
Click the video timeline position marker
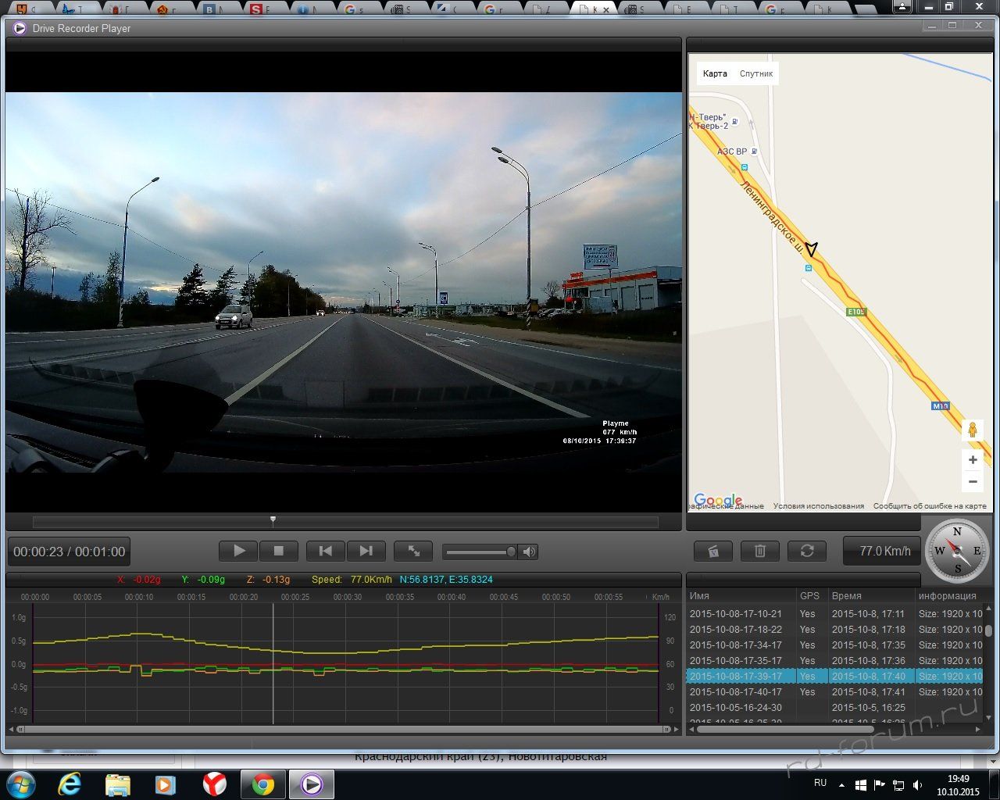[x=273, y=520]
